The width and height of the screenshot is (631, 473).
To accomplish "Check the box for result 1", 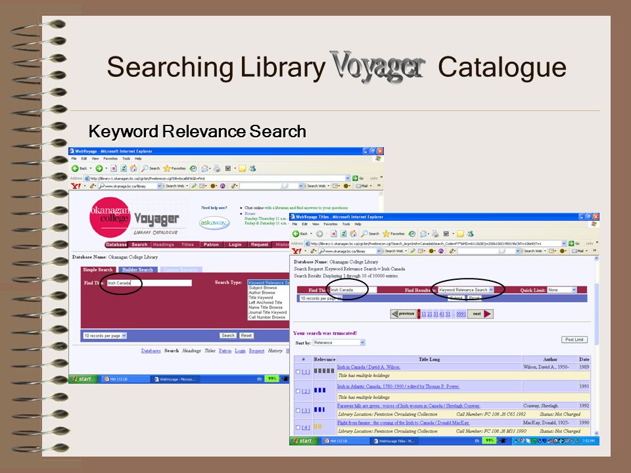I will [298, 372].
